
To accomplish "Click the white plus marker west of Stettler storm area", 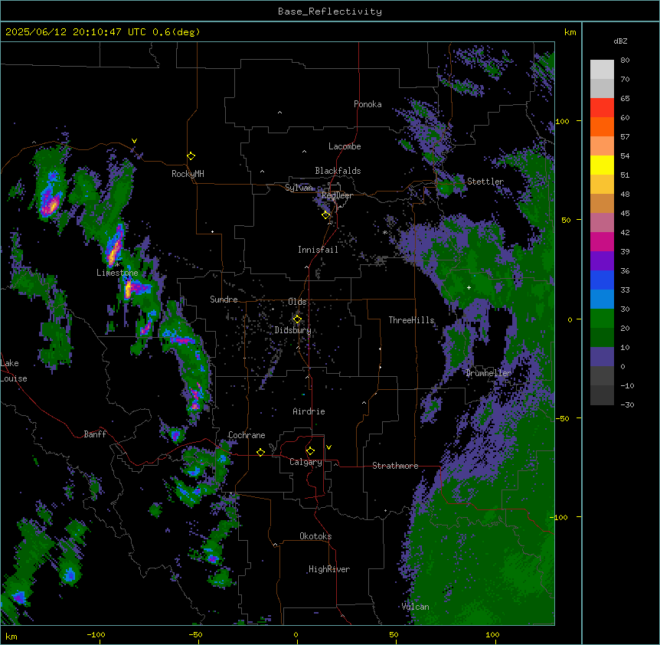I will click(x=469, y=287).
